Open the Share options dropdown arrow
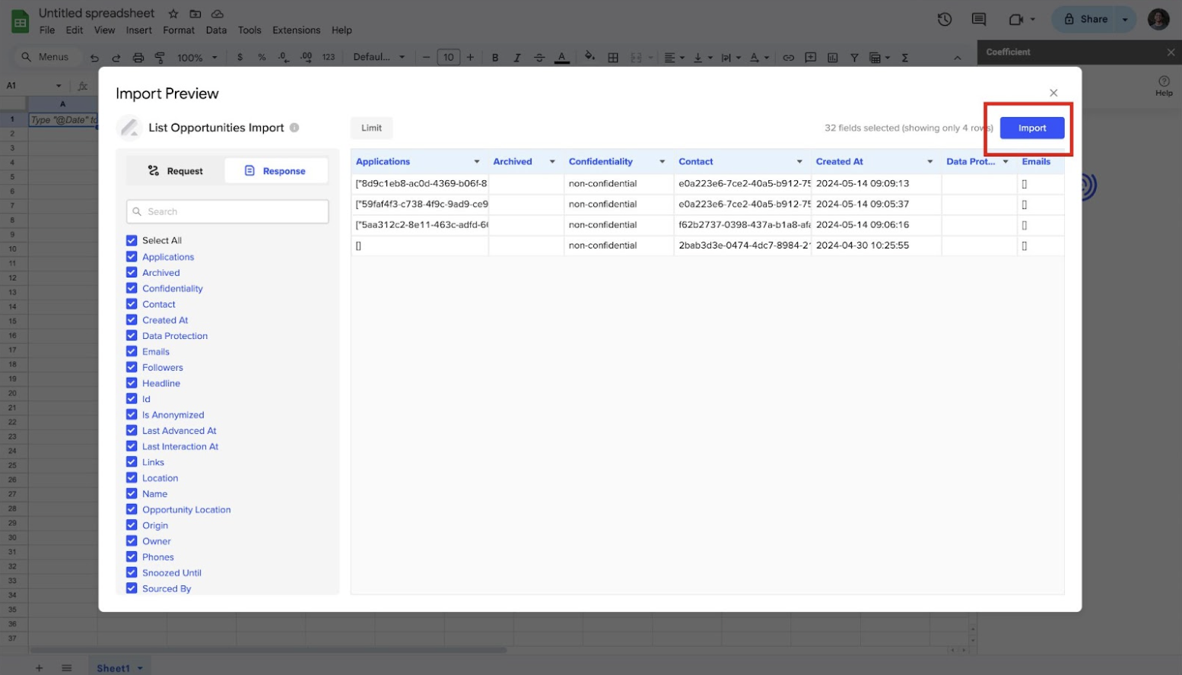 (1125, 19)
